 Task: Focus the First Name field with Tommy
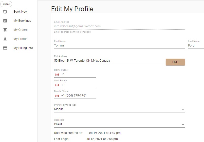coord(120,45)
